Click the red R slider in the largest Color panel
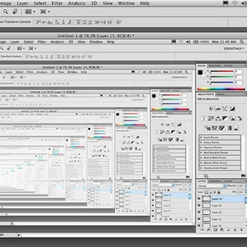This screenshot has width=247, height=247. point(222,71)
